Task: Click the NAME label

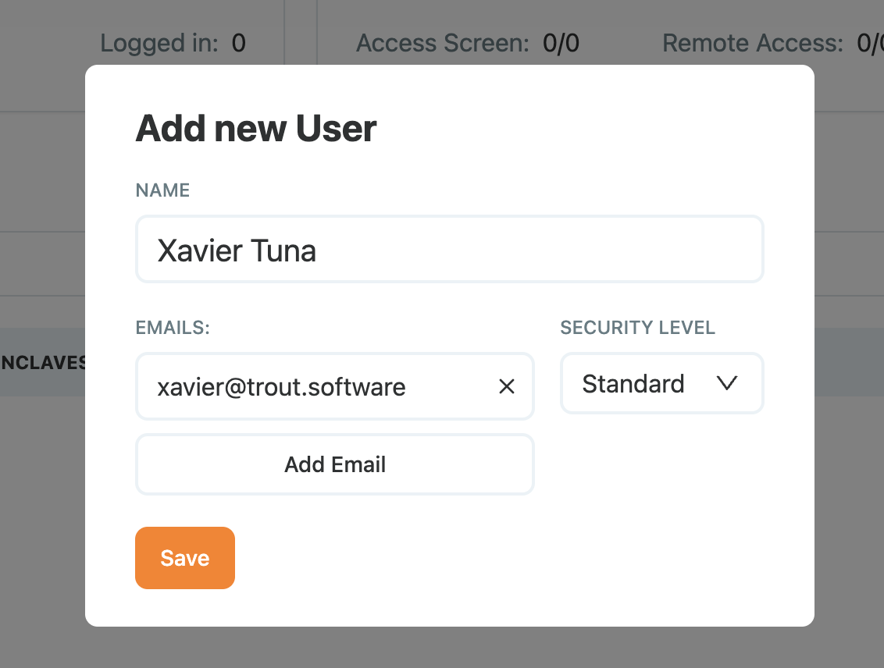Action: 162,190
